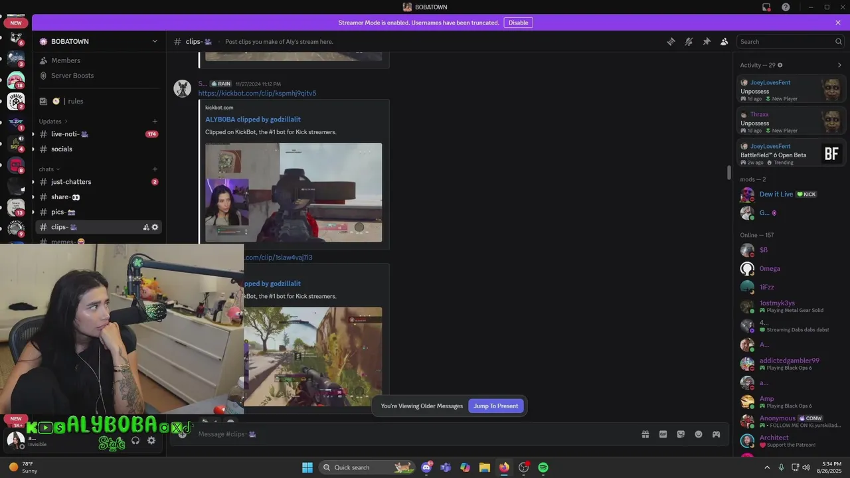
Task: Create channel in chats category
Action: click(155, 169)
